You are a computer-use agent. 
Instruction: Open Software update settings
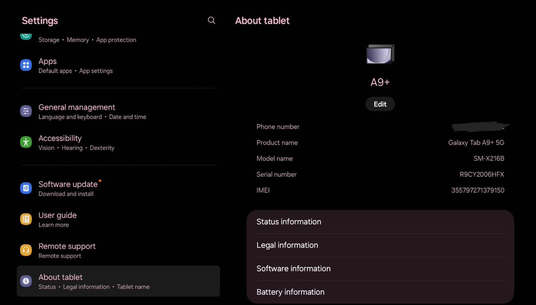[x=118, y=188]
